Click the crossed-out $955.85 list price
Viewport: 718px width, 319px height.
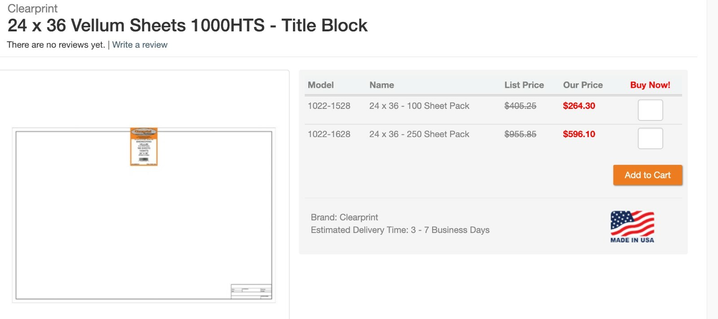(520, 134)
